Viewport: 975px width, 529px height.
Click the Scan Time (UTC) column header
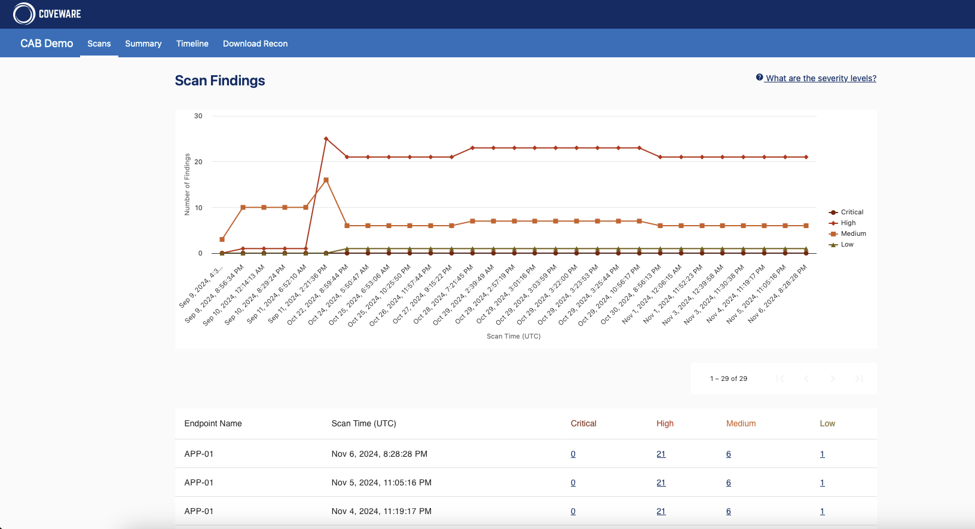364,423
